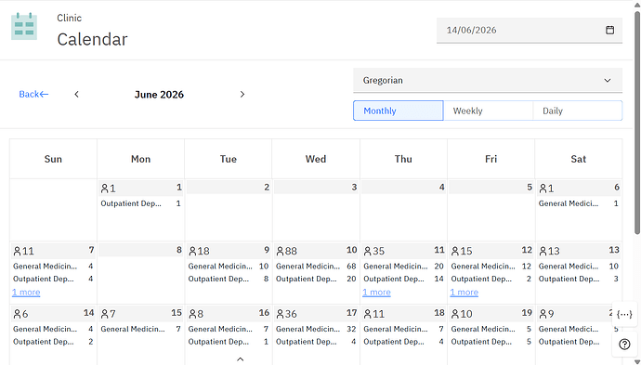Open '1 more' link on June 12
The width and height of the screenshot is (641, 365).
click(x=464, y=293)
